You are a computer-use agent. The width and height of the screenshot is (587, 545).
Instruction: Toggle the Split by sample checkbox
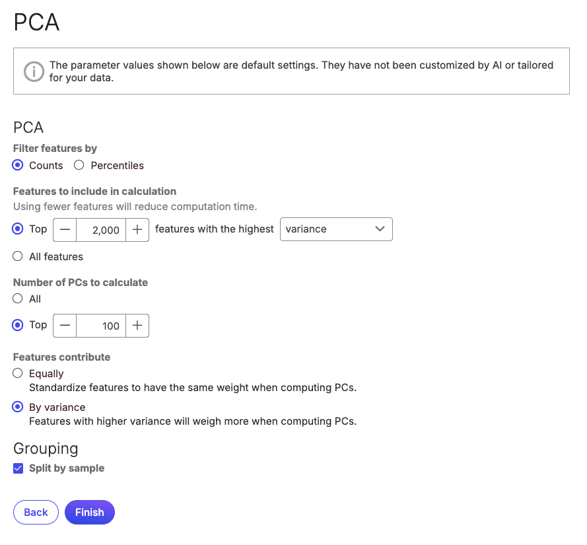[x=18, y=468]
